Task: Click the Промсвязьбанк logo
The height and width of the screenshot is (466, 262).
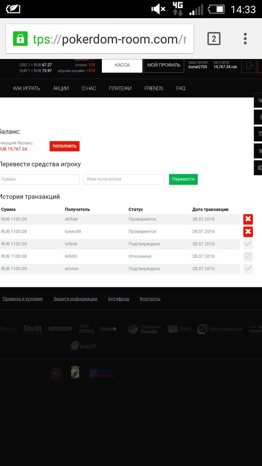Action: point(220,329)
